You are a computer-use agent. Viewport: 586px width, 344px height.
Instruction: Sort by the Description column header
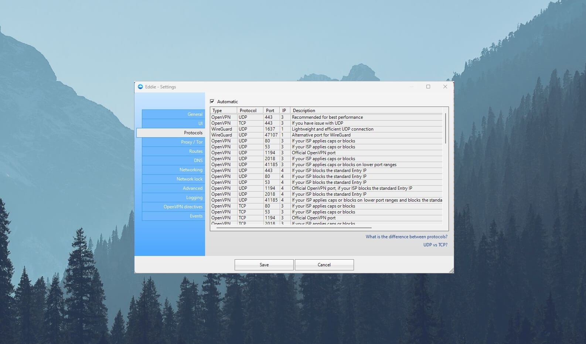pyautogui.click(x=366, y=111)
